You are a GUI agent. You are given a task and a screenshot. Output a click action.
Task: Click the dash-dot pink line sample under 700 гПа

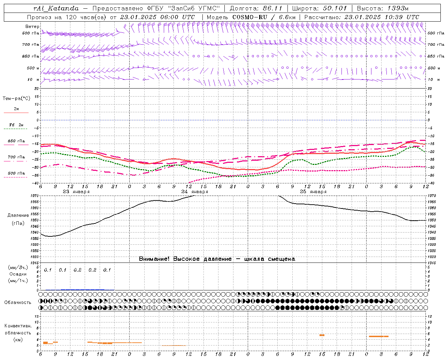pos(16,161)
